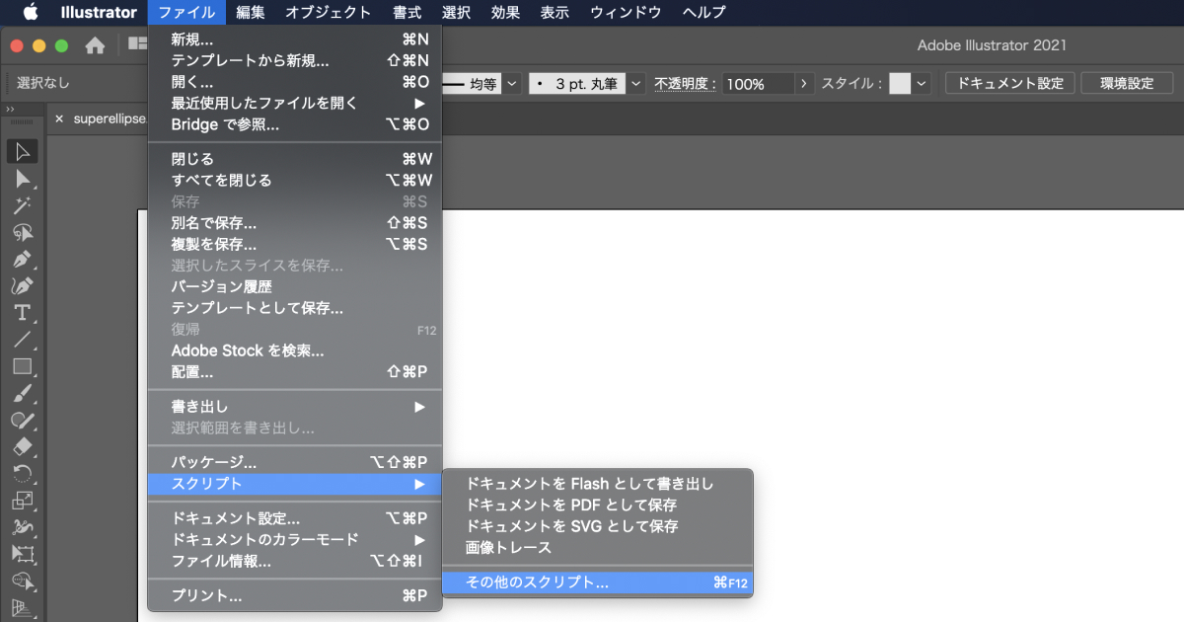Select the Width tool

(23, 526)
